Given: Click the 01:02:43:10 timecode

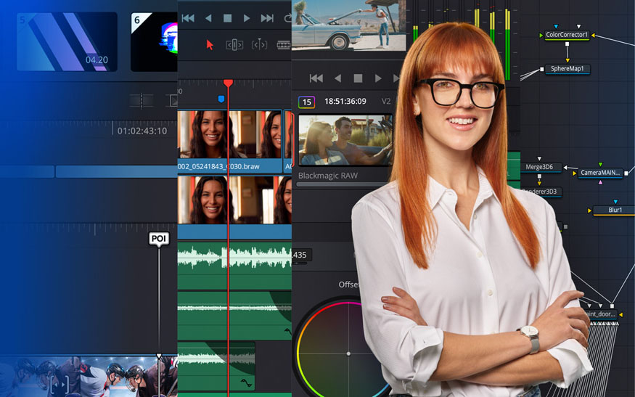Looking at the screenshot, I should point(142,131).
